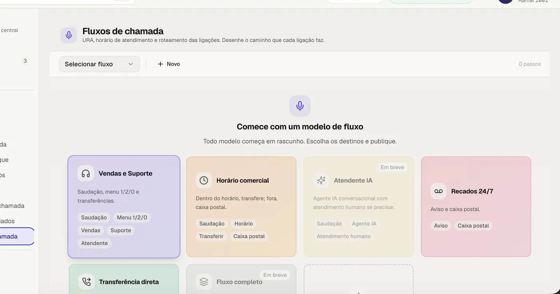Click the sparkle icon on Atendente IA
This screenshot has width=560, height=294.
321,180
